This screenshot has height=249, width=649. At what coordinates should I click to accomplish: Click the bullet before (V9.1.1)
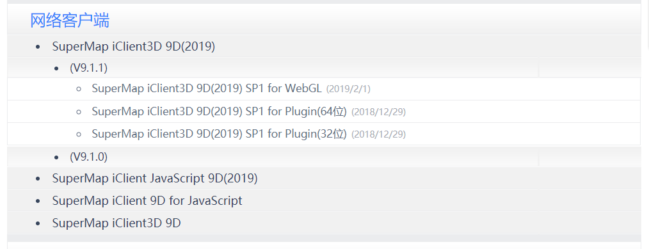(56, 68)
